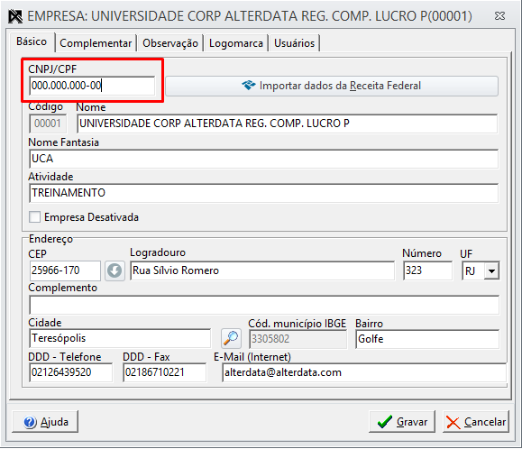
Task: Click the empty Complemento field
Action: click(x=264, y=306)
